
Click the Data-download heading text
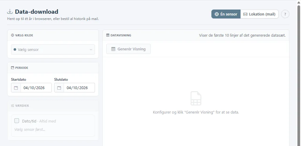[37, 12]
